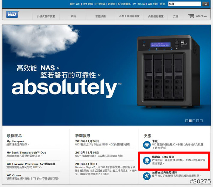Click inside the search input field
The width and height of the screenshot is (213, 187).
(x=184, y=4)
